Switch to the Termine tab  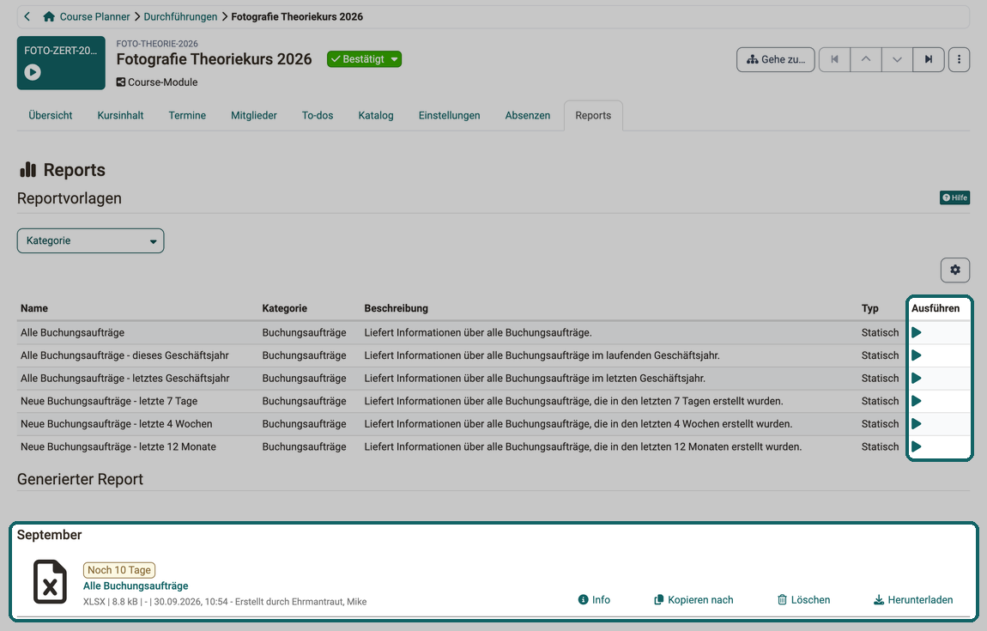click(x=187, y=115)
